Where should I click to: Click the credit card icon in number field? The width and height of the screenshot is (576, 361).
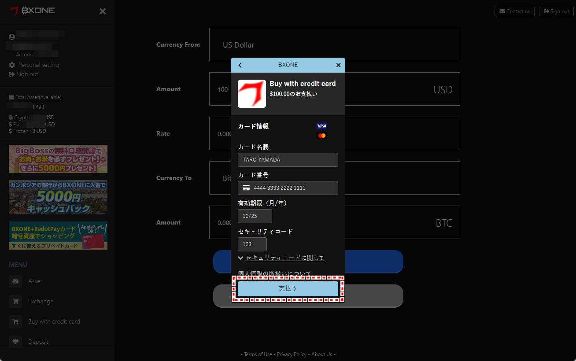(246, 188)
